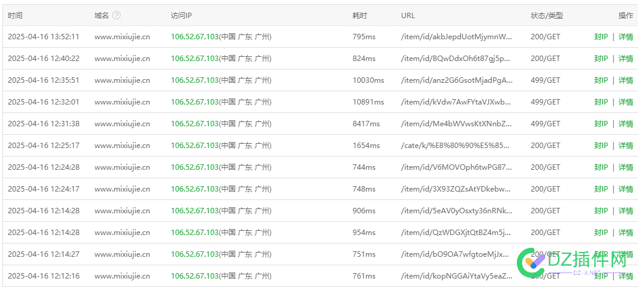Select URL /item/id/bO9OA7wfgtoeMjJx...
This screenshot has height=287, width=638.
(454, 254)
